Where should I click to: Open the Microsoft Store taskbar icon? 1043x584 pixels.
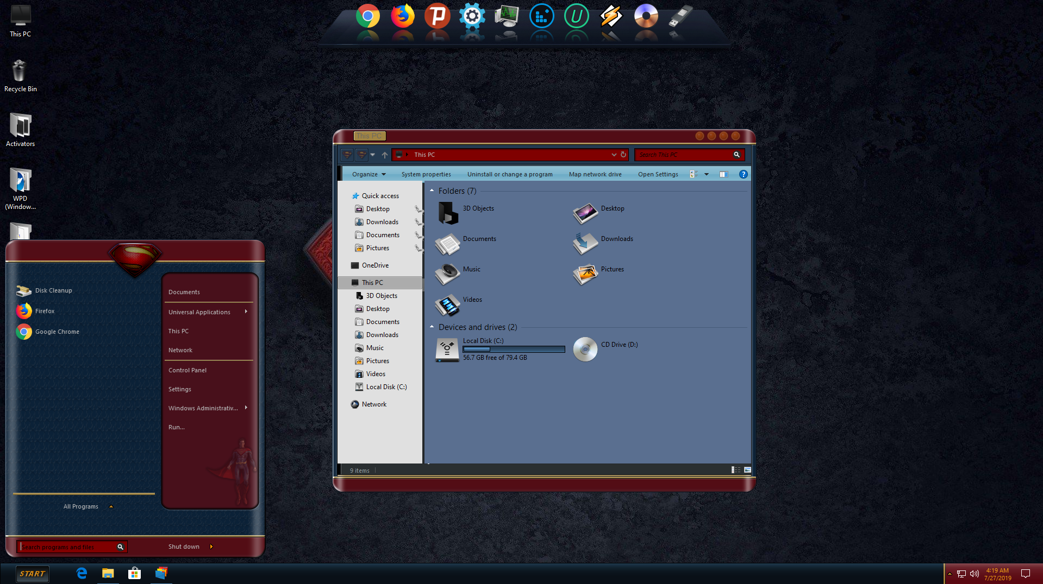pos(134,573)
